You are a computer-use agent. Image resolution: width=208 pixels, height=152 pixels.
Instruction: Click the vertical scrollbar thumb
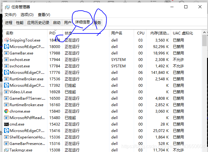pyautogui.click(x=204, y=41)
